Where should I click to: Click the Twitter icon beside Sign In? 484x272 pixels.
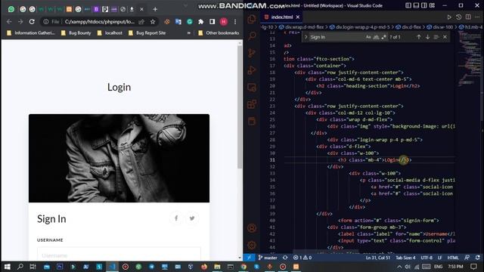pos(192,218)
